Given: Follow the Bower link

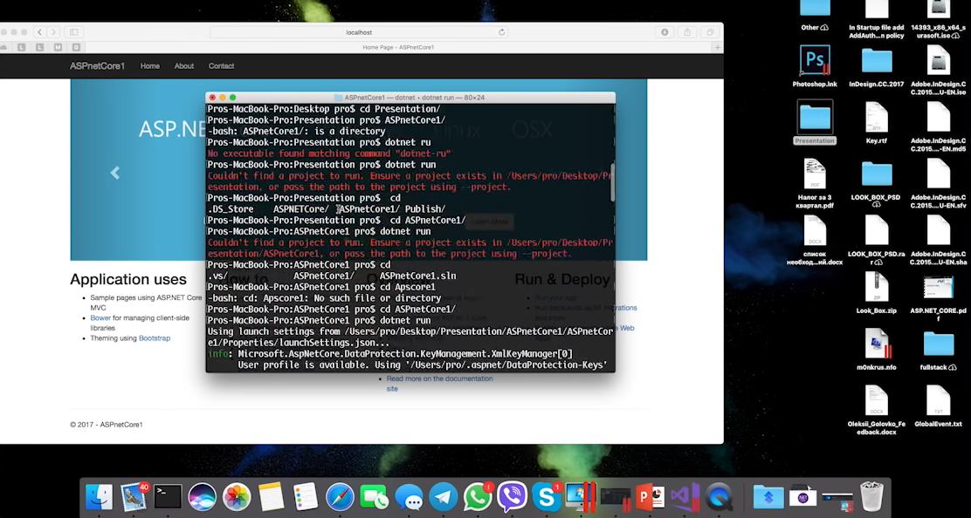Looking at the screenshot, I should pos(100,317).
